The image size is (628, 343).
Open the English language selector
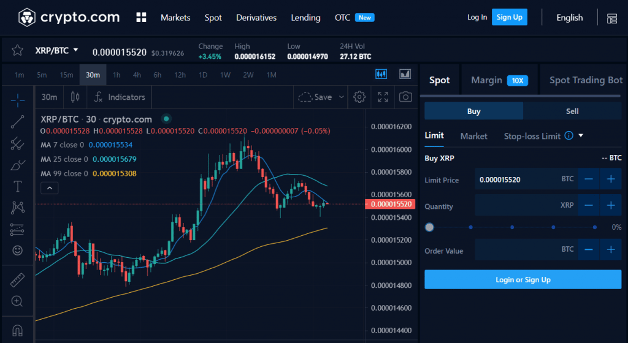[x=570, y=18]
